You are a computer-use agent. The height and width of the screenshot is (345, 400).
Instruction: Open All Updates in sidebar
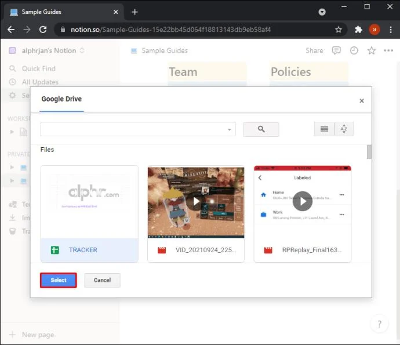tap(40, 82)
